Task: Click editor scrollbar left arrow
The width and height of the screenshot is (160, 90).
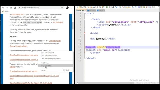Action: (77, 83)
